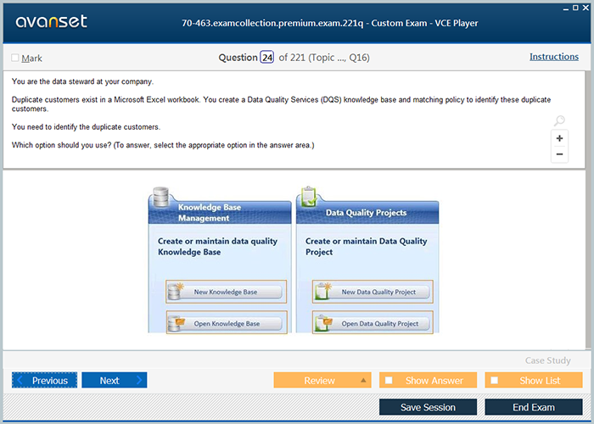Toggle the Show Answer checkbox
594x424 pixels.
[389, 380]
